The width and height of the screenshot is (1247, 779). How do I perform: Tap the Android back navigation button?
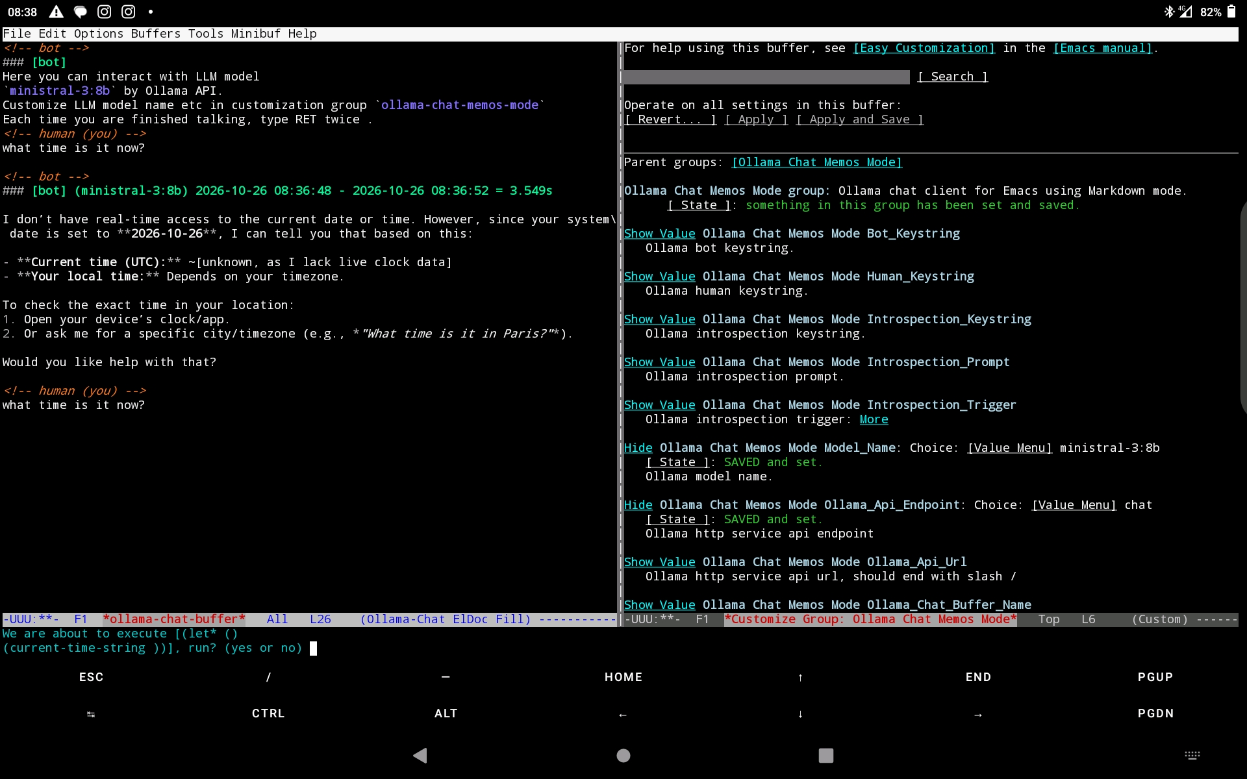[420, 755]
